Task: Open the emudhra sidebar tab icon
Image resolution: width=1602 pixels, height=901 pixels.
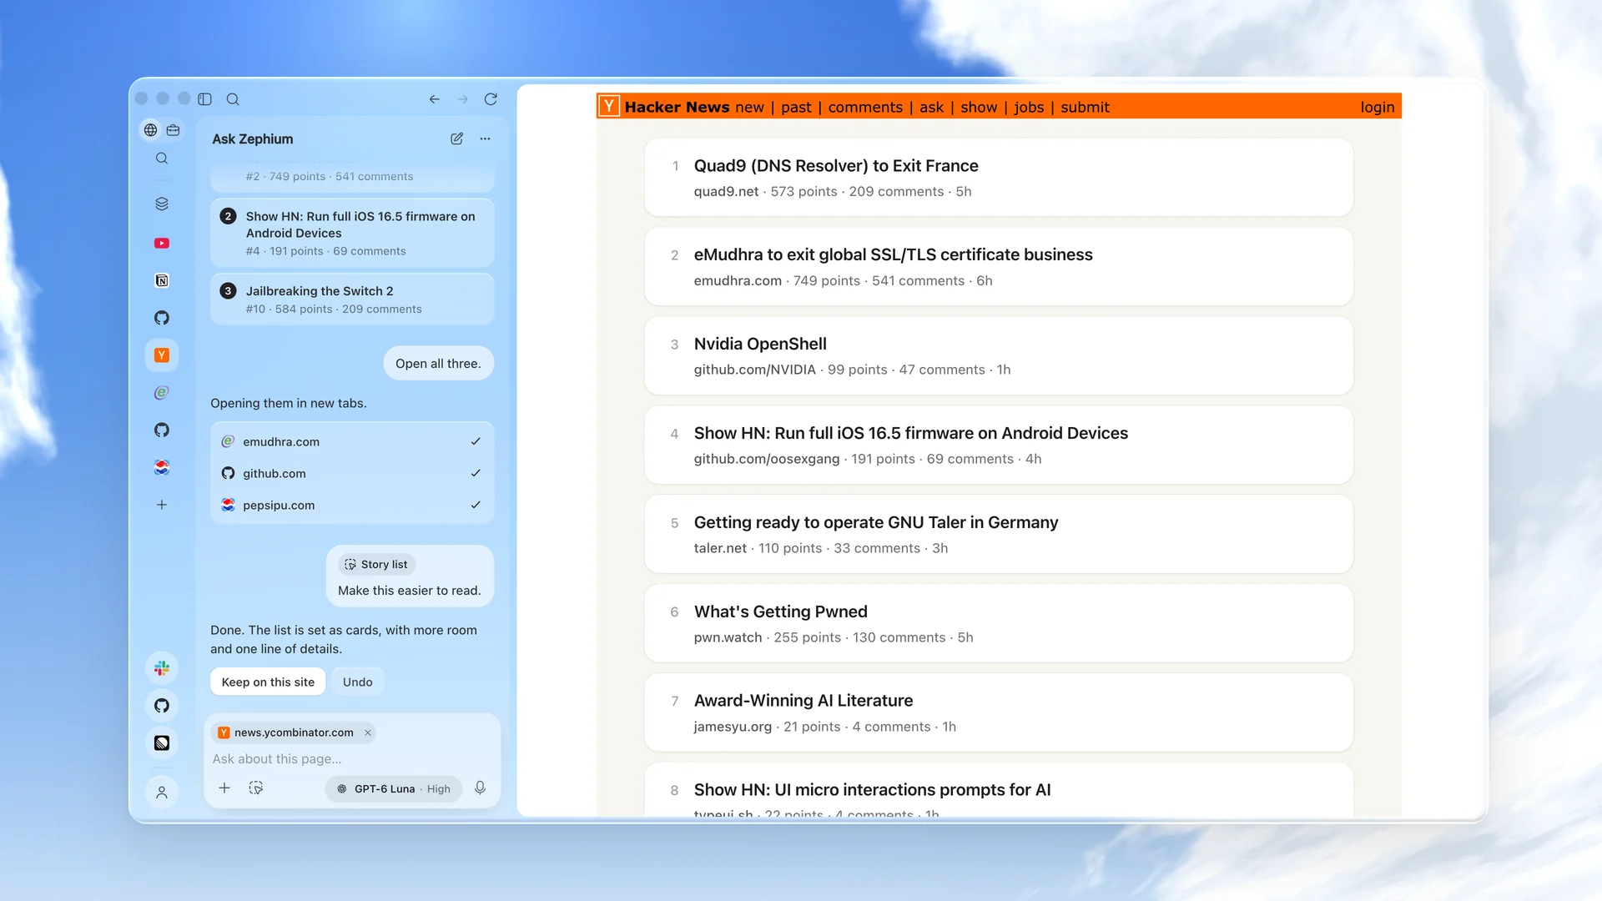Action: (162, 393)
